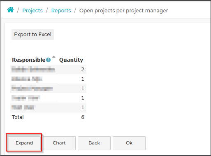
Task: Open Projects breadcrumb link
Action: 32,11
